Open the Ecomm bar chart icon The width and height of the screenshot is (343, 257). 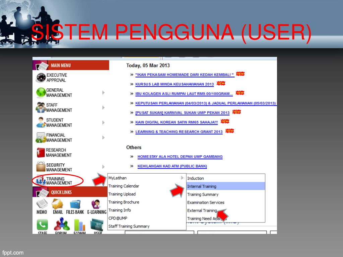tap(80, 225)
